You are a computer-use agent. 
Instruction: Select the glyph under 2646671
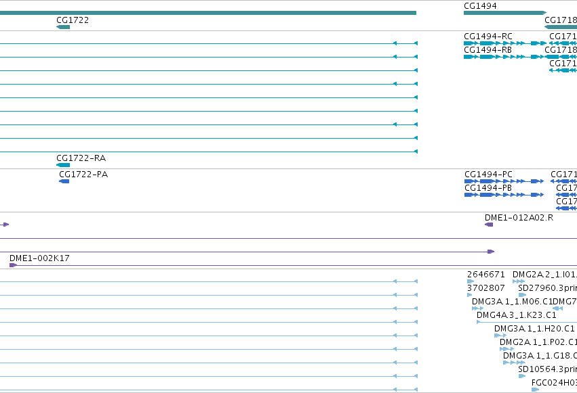pos(471,281)
